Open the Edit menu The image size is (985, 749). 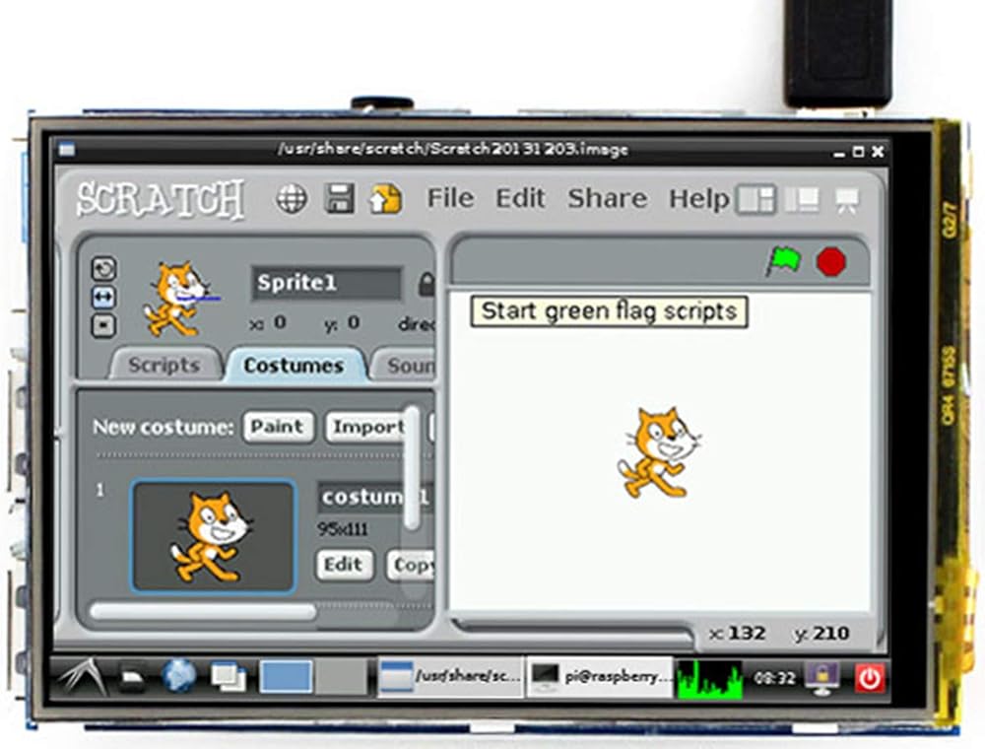tap(520, 198)
